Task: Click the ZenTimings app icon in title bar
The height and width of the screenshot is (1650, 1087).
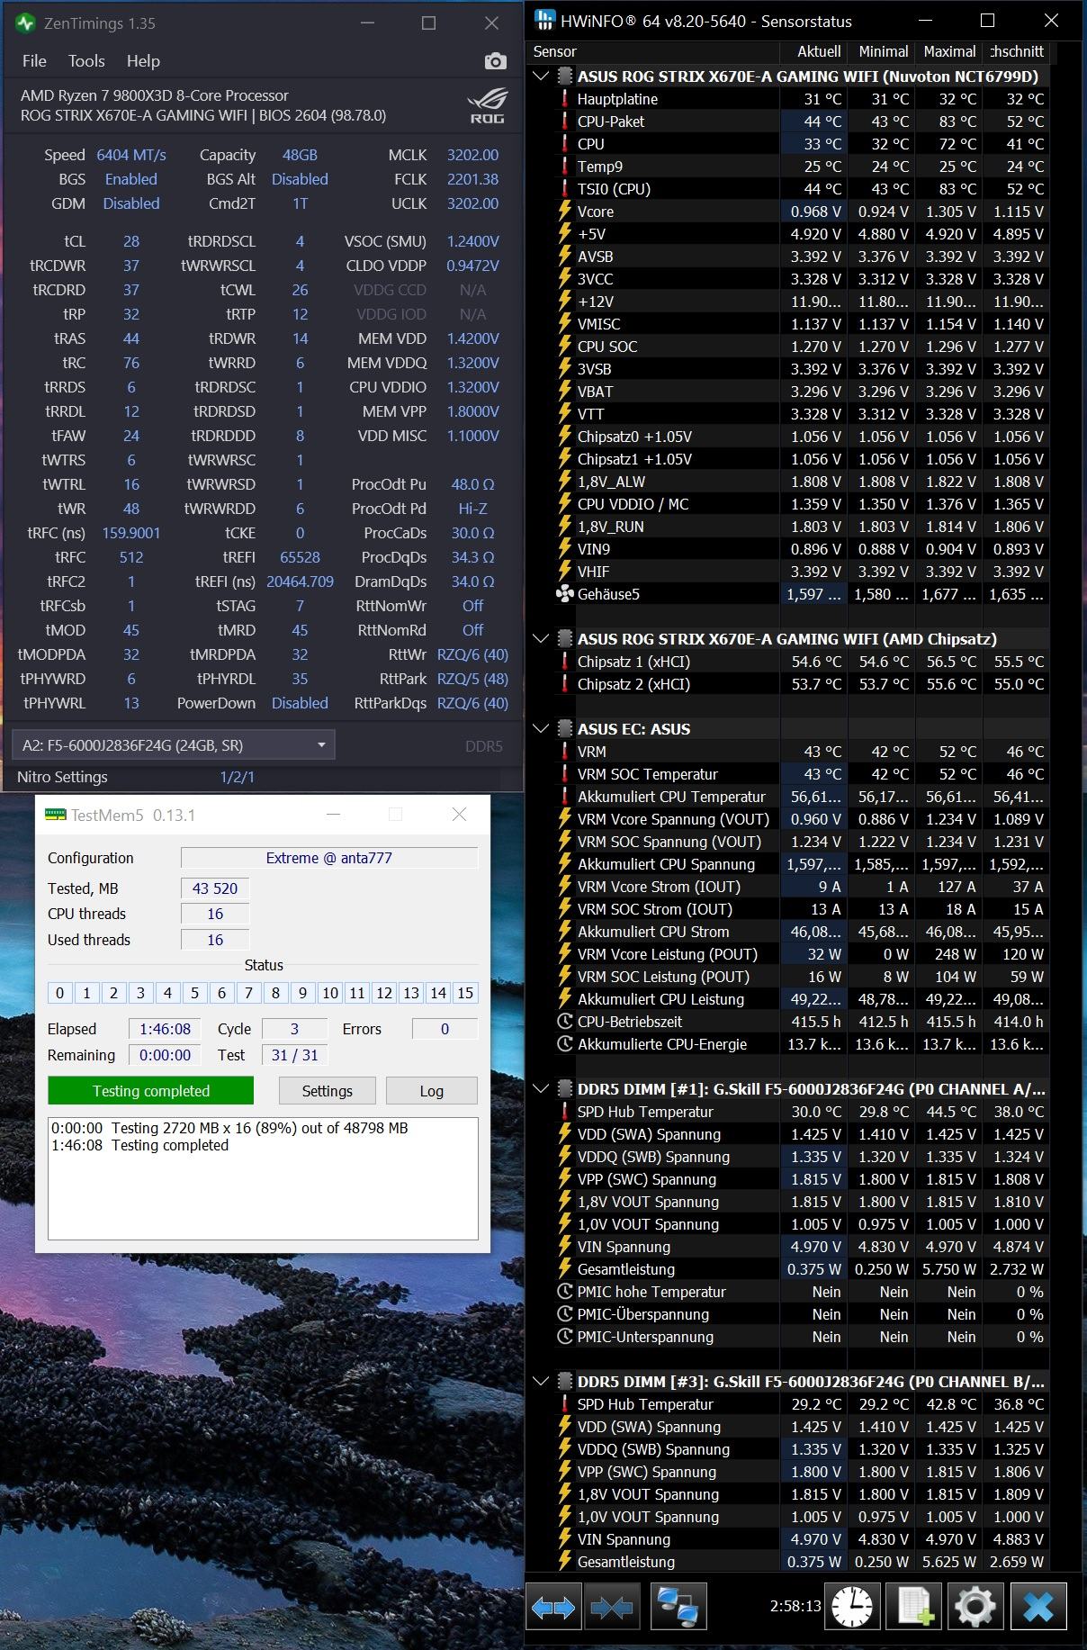Action: pyautogui.click(x=26, y=23)
